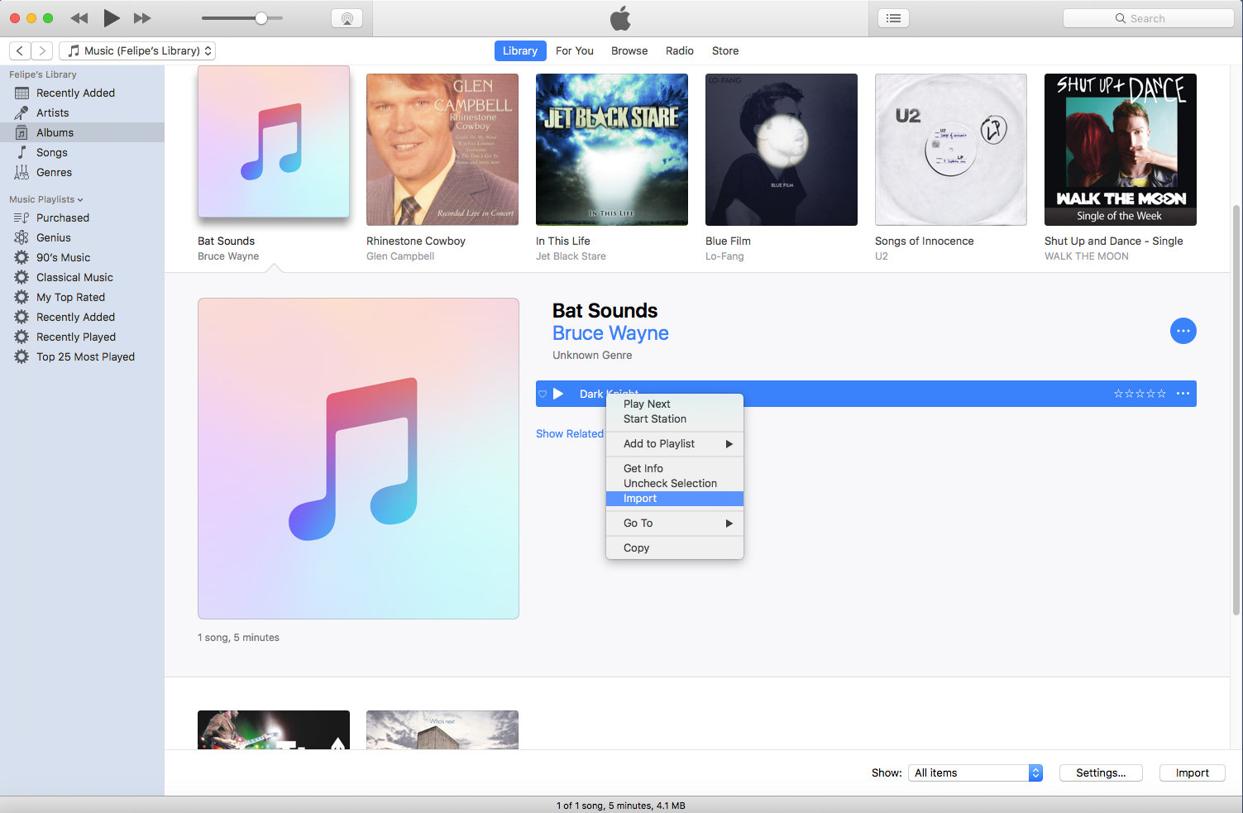The image size is (1243, 813).
Task: Toggle the heart icon on Dark Knight
Action: pyautogui.click(x=543, y=394)
